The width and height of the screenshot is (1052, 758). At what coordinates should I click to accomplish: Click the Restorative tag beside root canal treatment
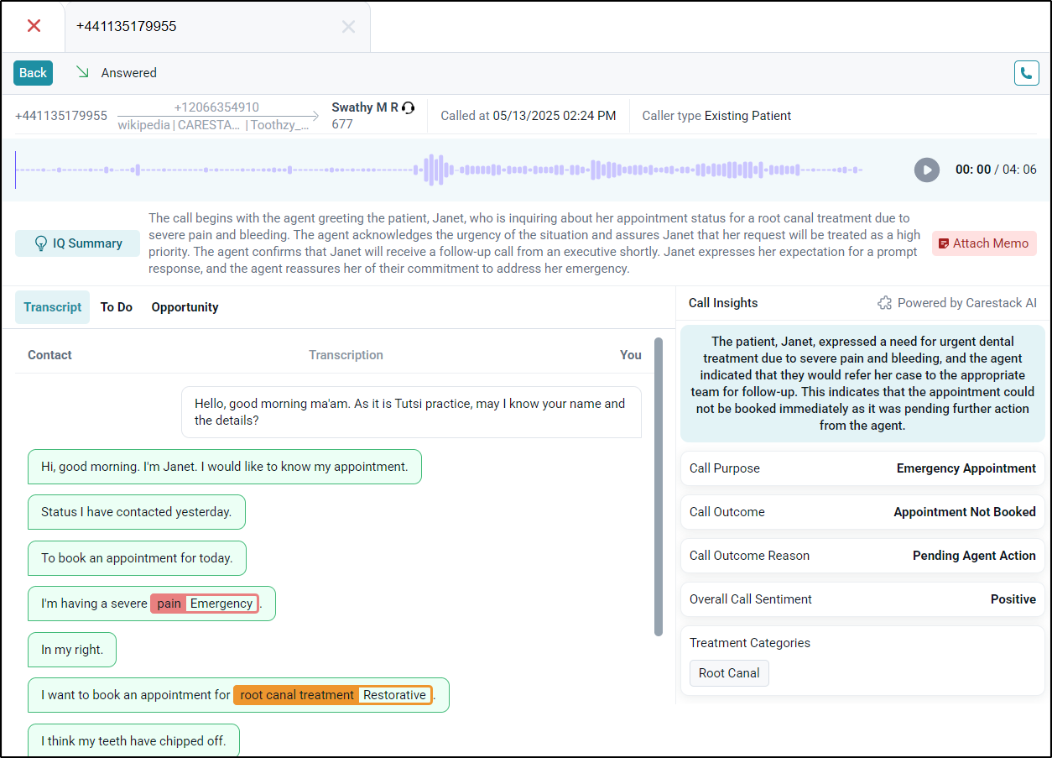tap(394, 694)
